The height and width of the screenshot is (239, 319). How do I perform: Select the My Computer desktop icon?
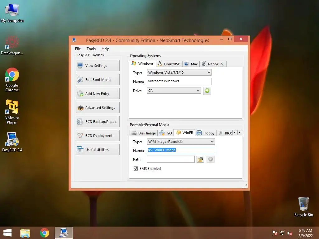pos(12,13)
